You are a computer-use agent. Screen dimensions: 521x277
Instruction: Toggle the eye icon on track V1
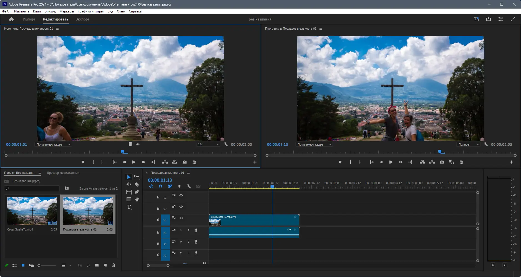tap(181, 218)
